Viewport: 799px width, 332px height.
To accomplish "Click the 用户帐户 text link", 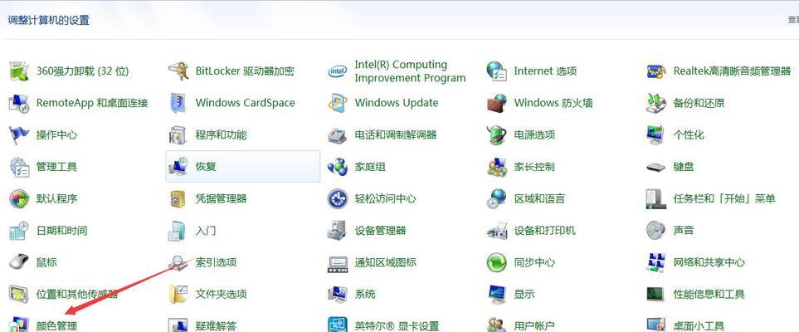I will 534,325.
